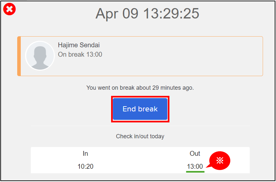Screen dimensions: 276x182
Task: Click the divider line below End break
Action: point(140,126)
